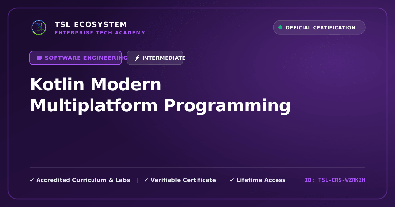Click the "Lifetime Access" text
The image size is (395, 207).
[x=261, y=180]
